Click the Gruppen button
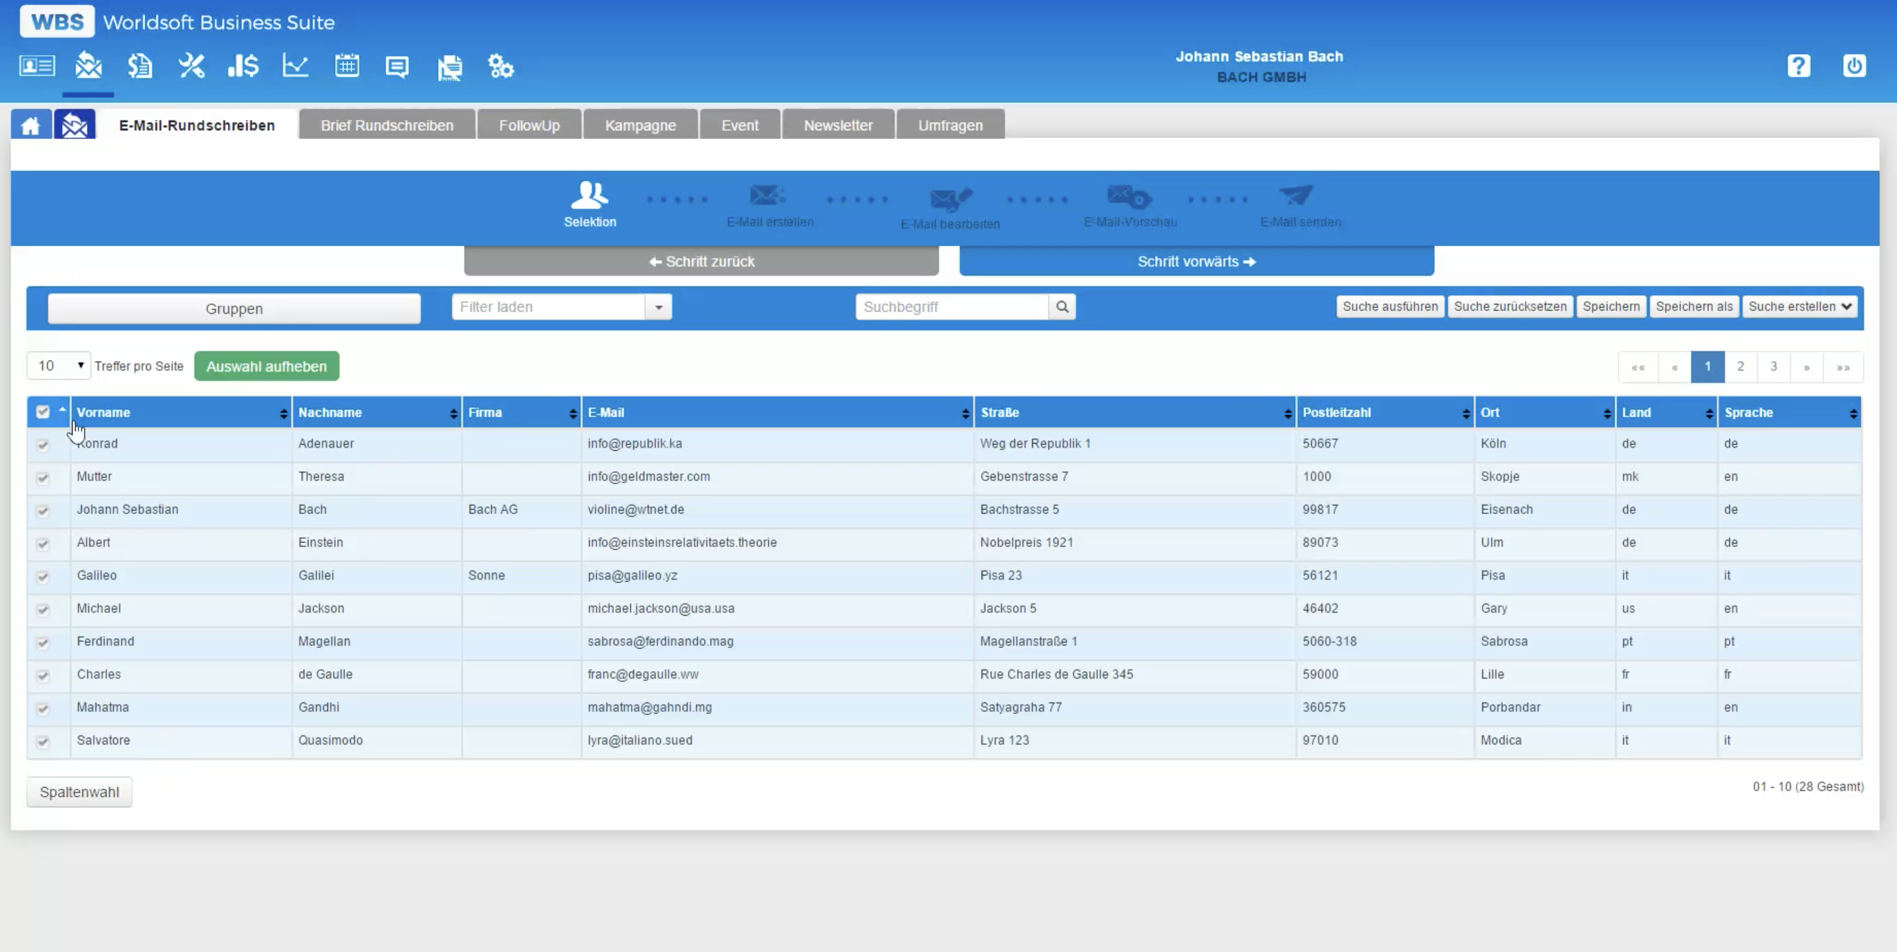 coord(234,308)
